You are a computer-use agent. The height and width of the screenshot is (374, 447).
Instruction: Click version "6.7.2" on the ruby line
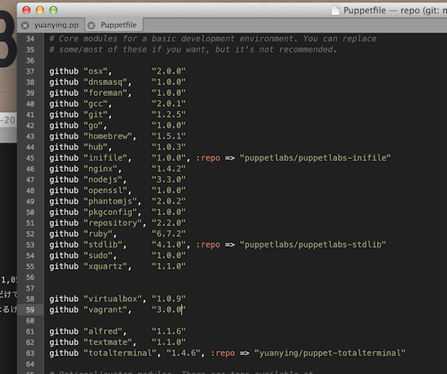(169, 234)
